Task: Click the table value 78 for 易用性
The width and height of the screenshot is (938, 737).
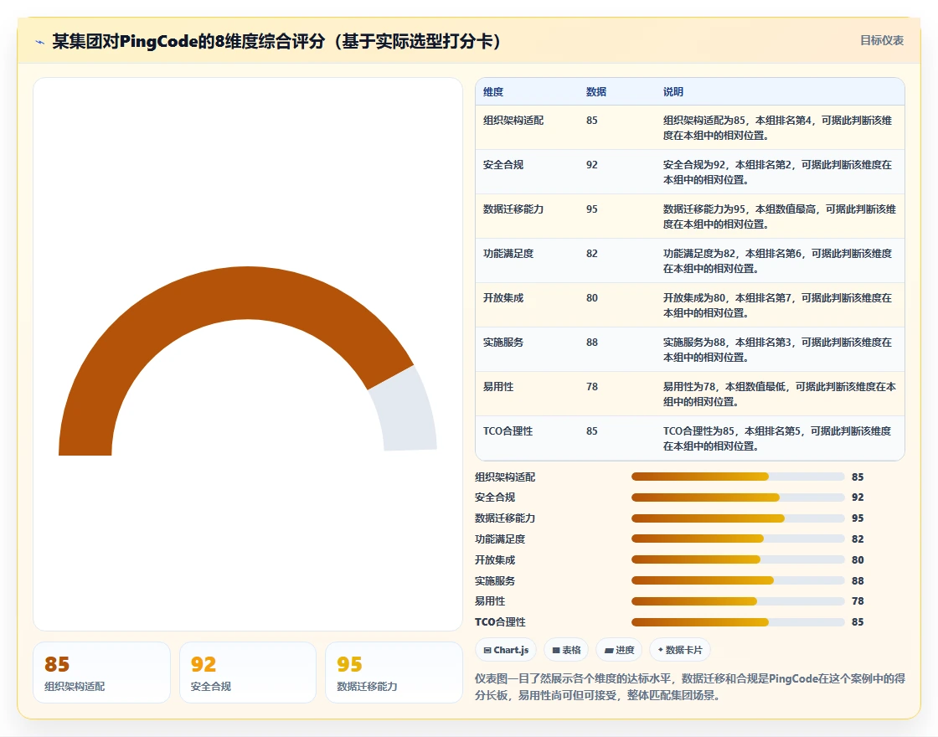Action: click(591, 386)
